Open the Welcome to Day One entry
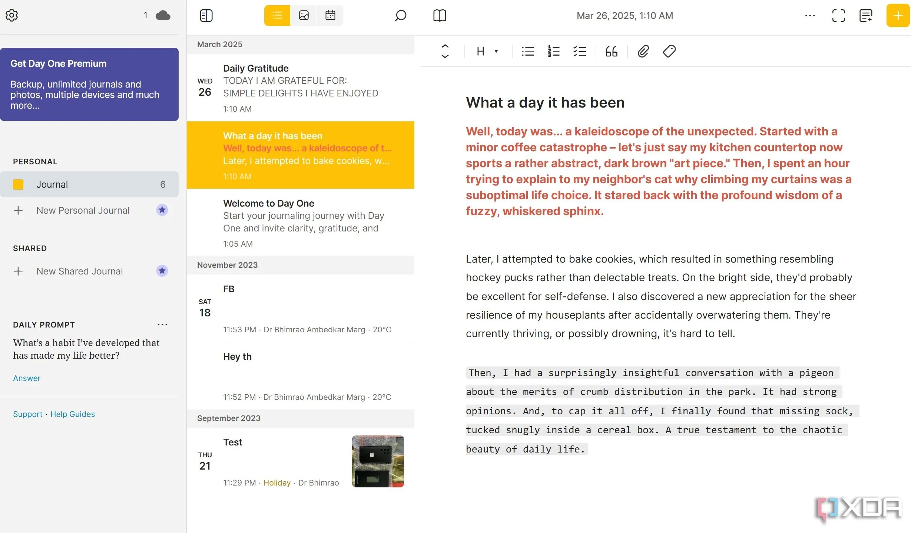The width and height of the screenshot is (911, 533). point(301,223)
